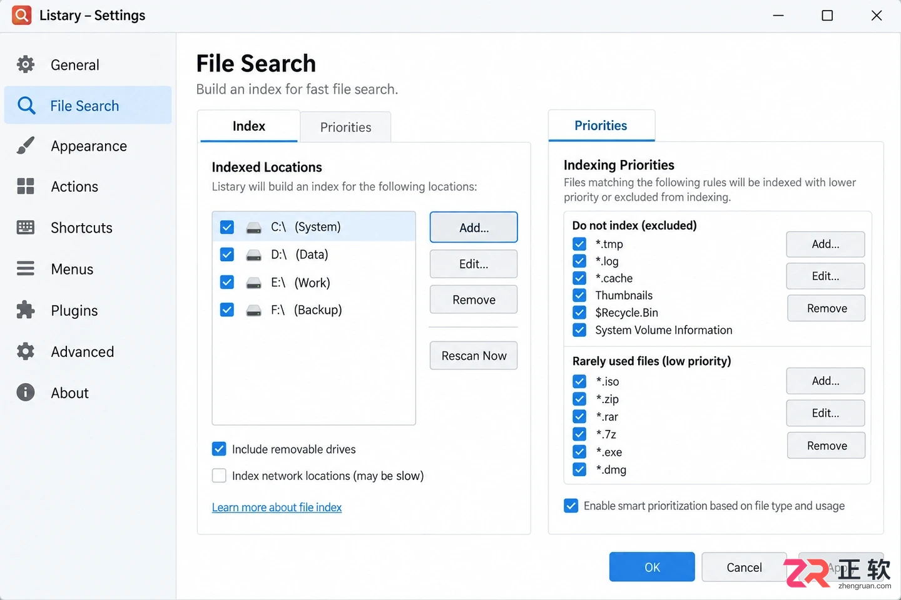Click the drive icon for E:\ (Work)
901x600 pixels.
pos(253,283)
